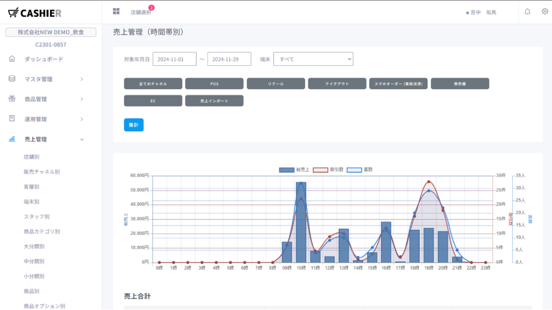Click the 株式会社NEW DEMO_飲食 company box
The image size is (552, 310).
pos(51,32)
